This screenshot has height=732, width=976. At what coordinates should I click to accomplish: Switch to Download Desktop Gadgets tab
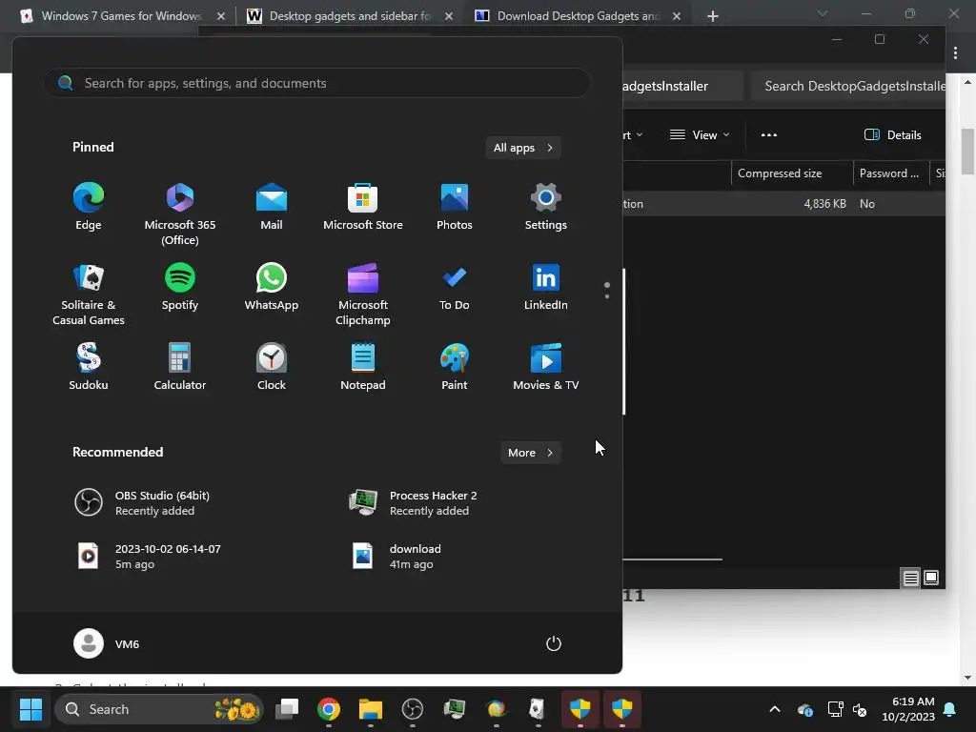(577, 16)
